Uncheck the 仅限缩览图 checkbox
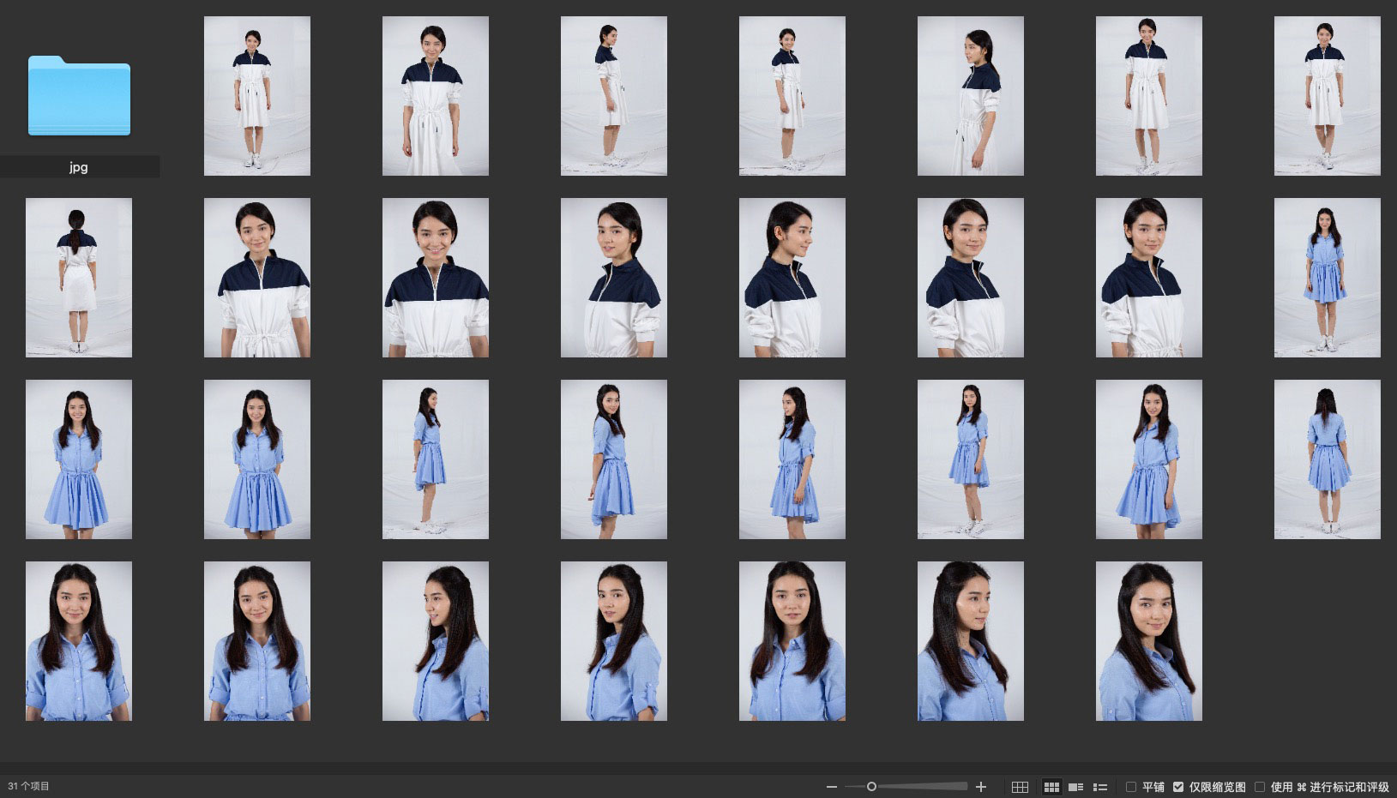 (1178, 787)
